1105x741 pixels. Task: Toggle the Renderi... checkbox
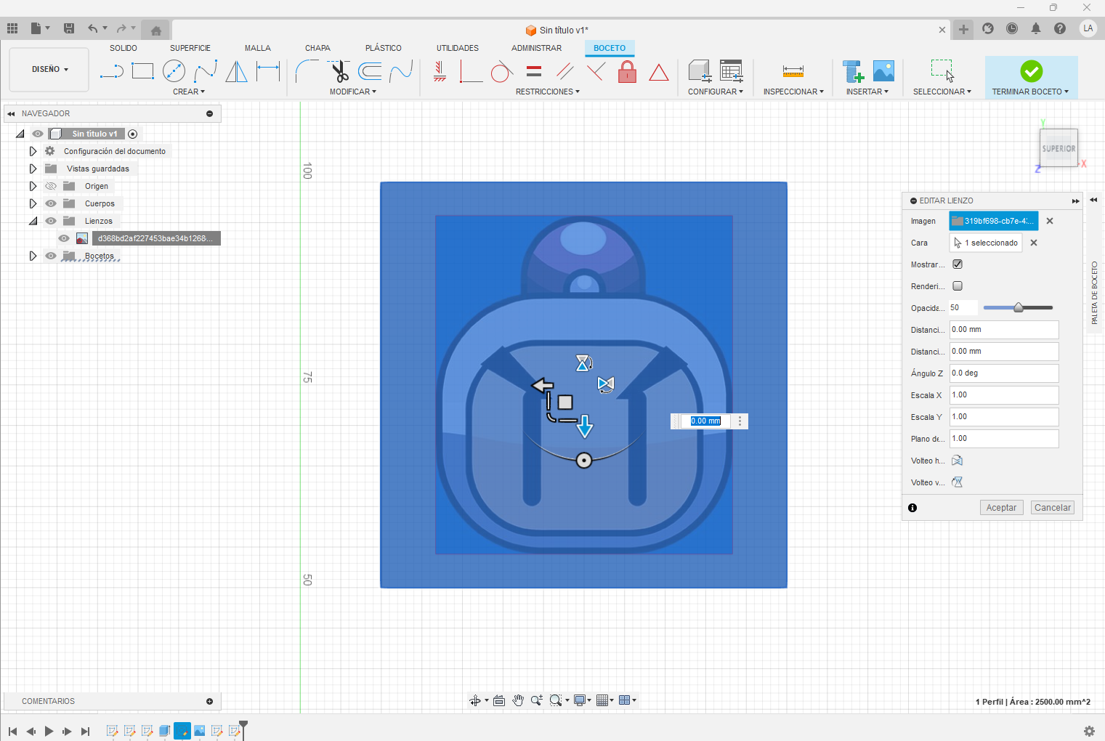click(958, 286)
